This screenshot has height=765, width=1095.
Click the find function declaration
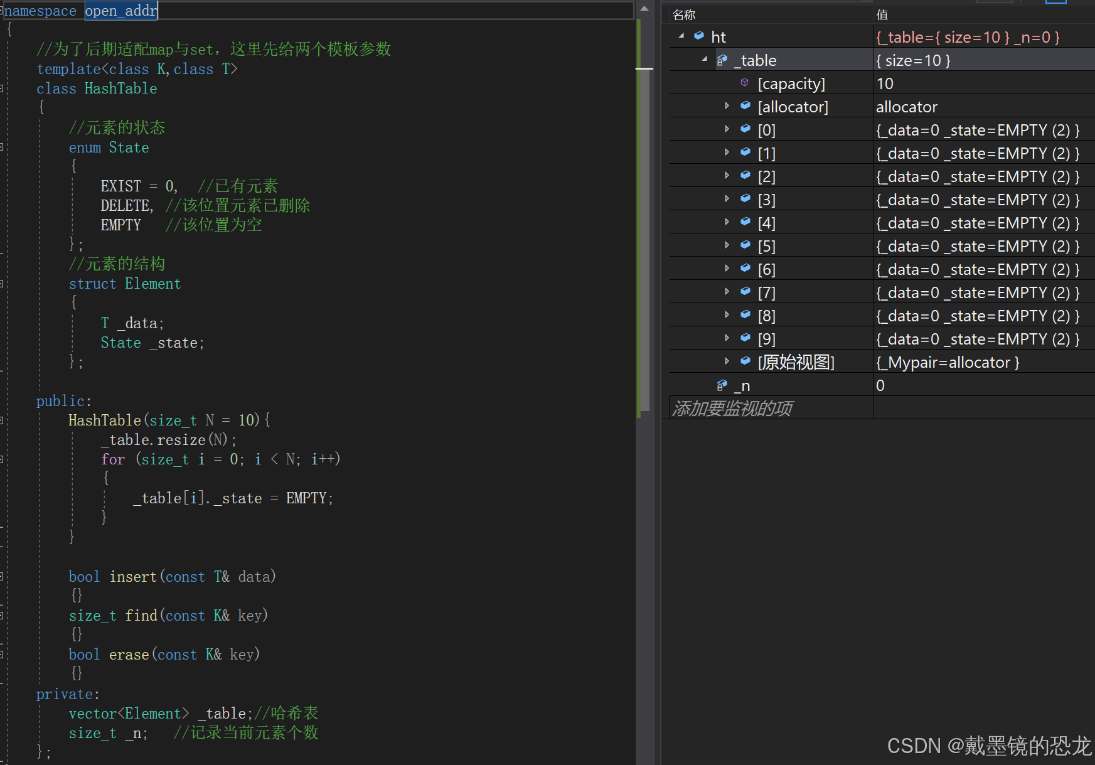click(x=168, y=615)
